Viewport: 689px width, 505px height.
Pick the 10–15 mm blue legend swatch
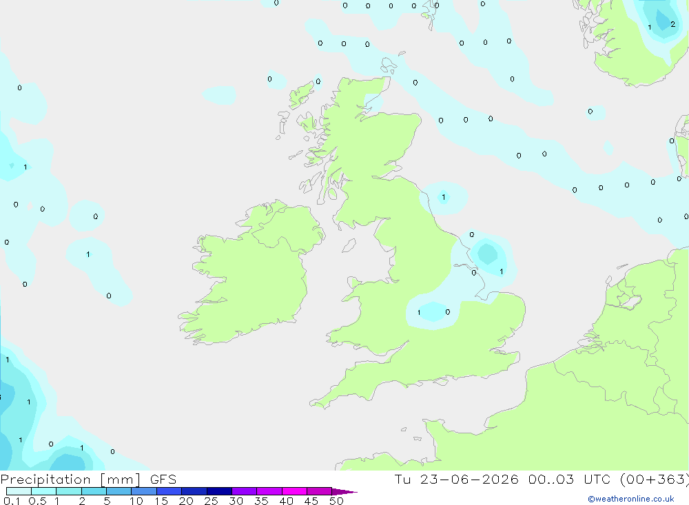pos(144,491)
